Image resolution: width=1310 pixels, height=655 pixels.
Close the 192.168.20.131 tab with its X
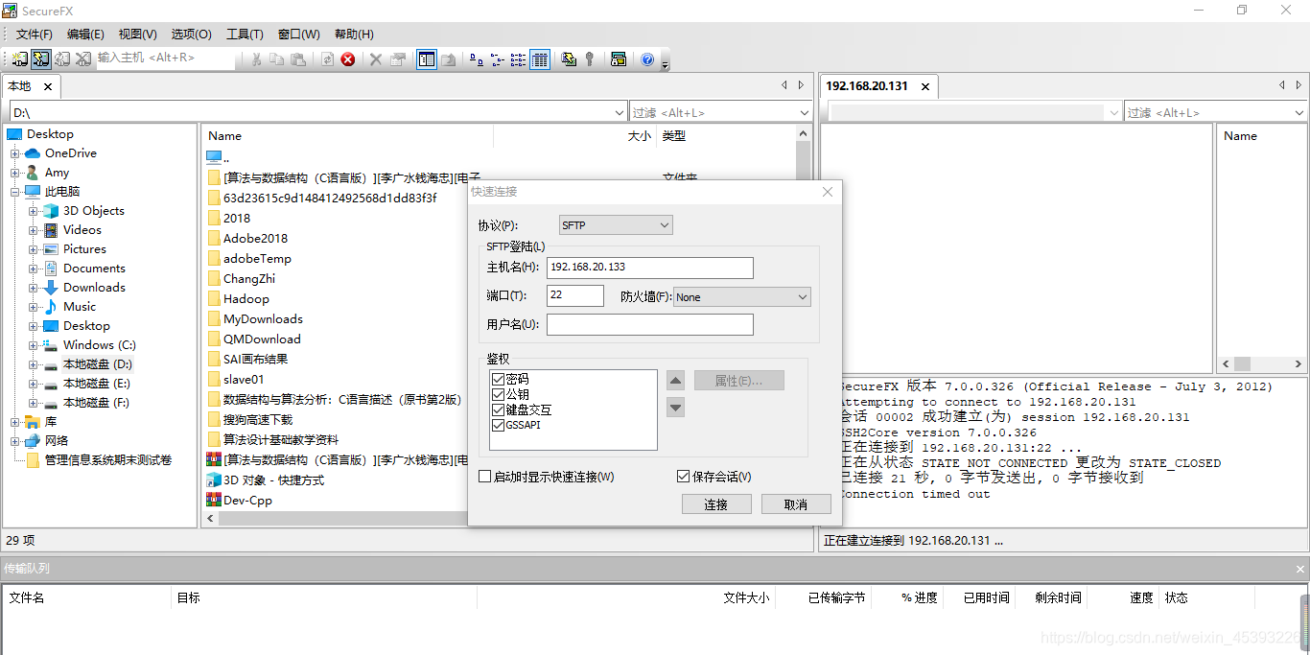tap(925, 86)
